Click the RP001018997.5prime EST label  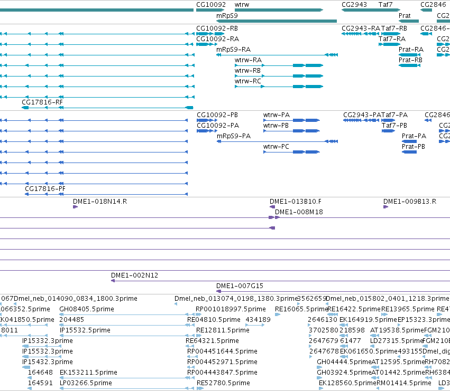click(231, 309)
